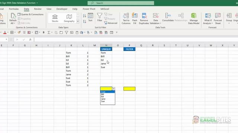Choose the Stocks data type
The image size is (238, 133).
[x=55, y=18]
